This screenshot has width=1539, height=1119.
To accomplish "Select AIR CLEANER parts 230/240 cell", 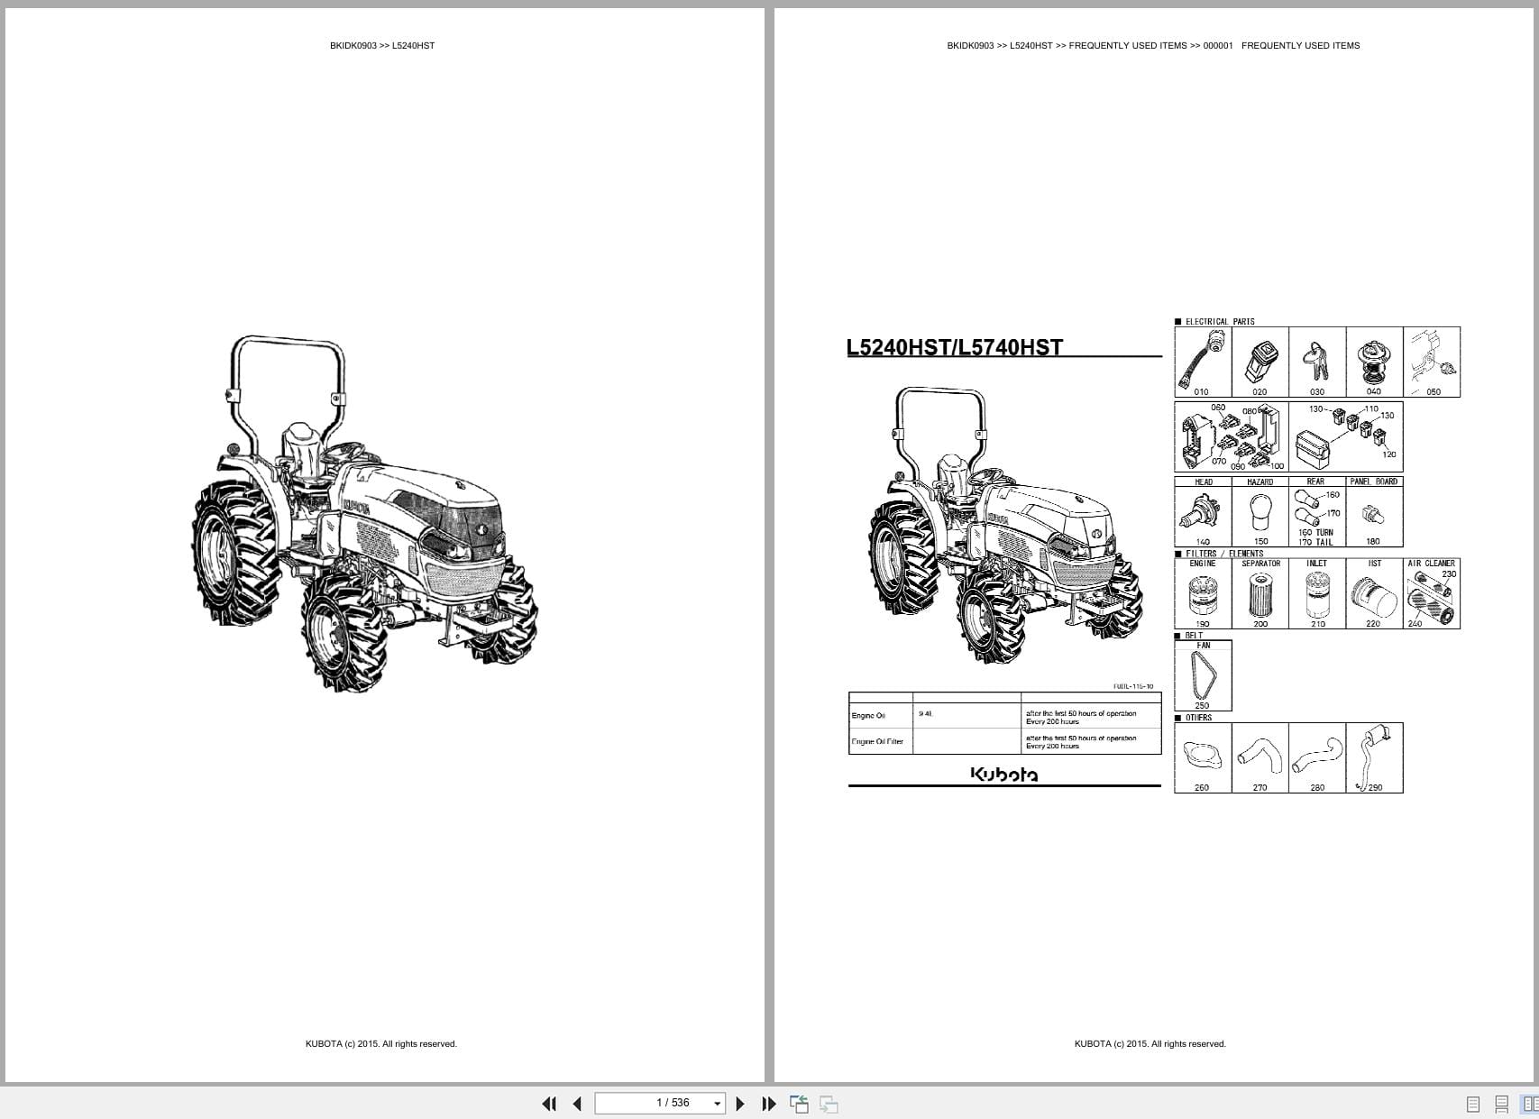I will [x=1432, y=593].
